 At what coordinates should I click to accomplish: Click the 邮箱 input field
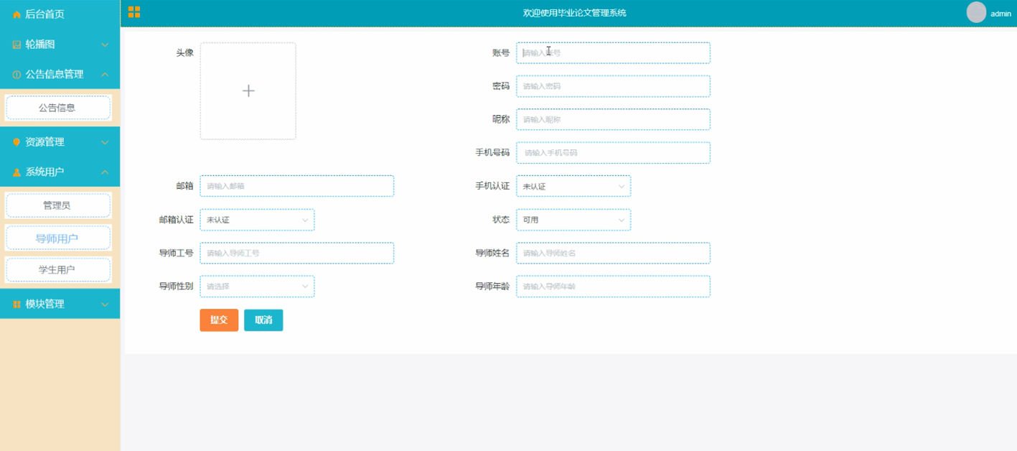pyautogui.click(x=296, y=186)
